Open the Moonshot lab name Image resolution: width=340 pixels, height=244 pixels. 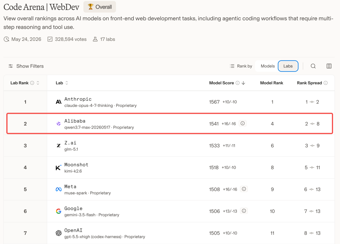tap(76, 164)
